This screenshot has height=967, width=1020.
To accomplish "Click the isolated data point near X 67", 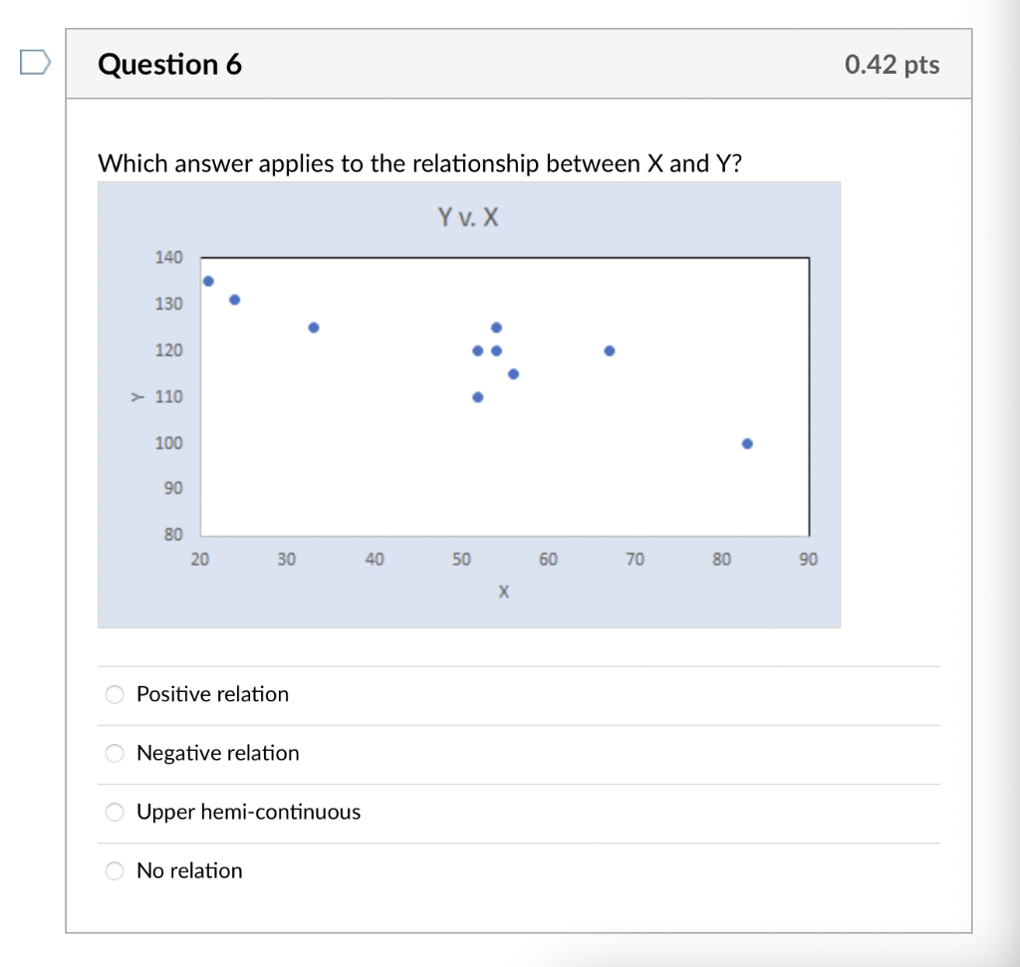I will (609, 351).
